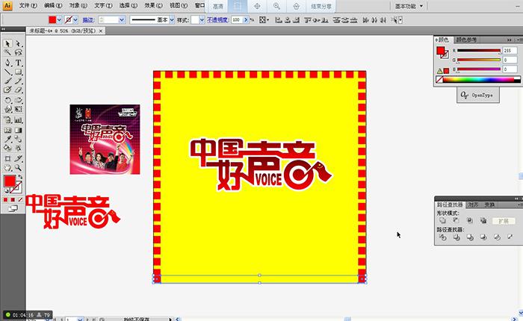Close the 未标题-4 document tab
The height and width of the screenshot is (321, 523).
[101, 31]
